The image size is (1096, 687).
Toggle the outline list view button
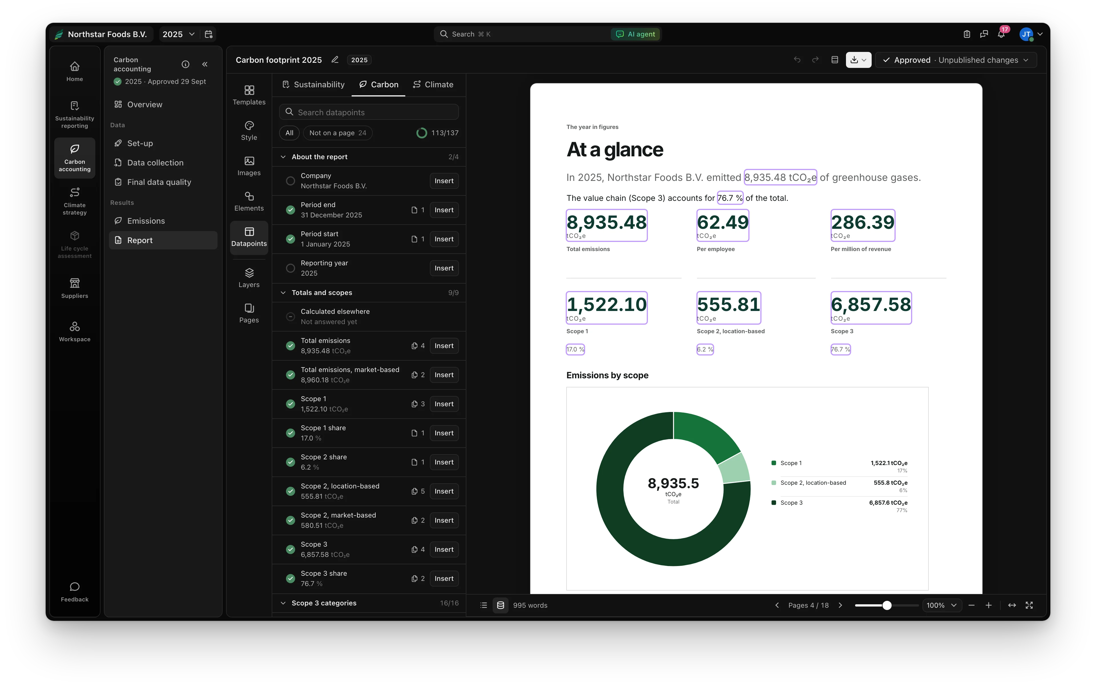[484, 605]
